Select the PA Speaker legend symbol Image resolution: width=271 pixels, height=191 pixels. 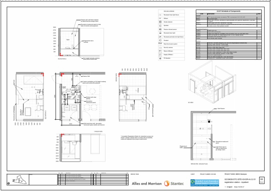160,58
